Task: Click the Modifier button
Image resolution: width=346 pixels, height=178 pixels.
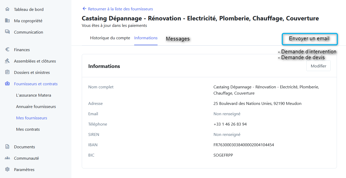Action: (318, 66)
